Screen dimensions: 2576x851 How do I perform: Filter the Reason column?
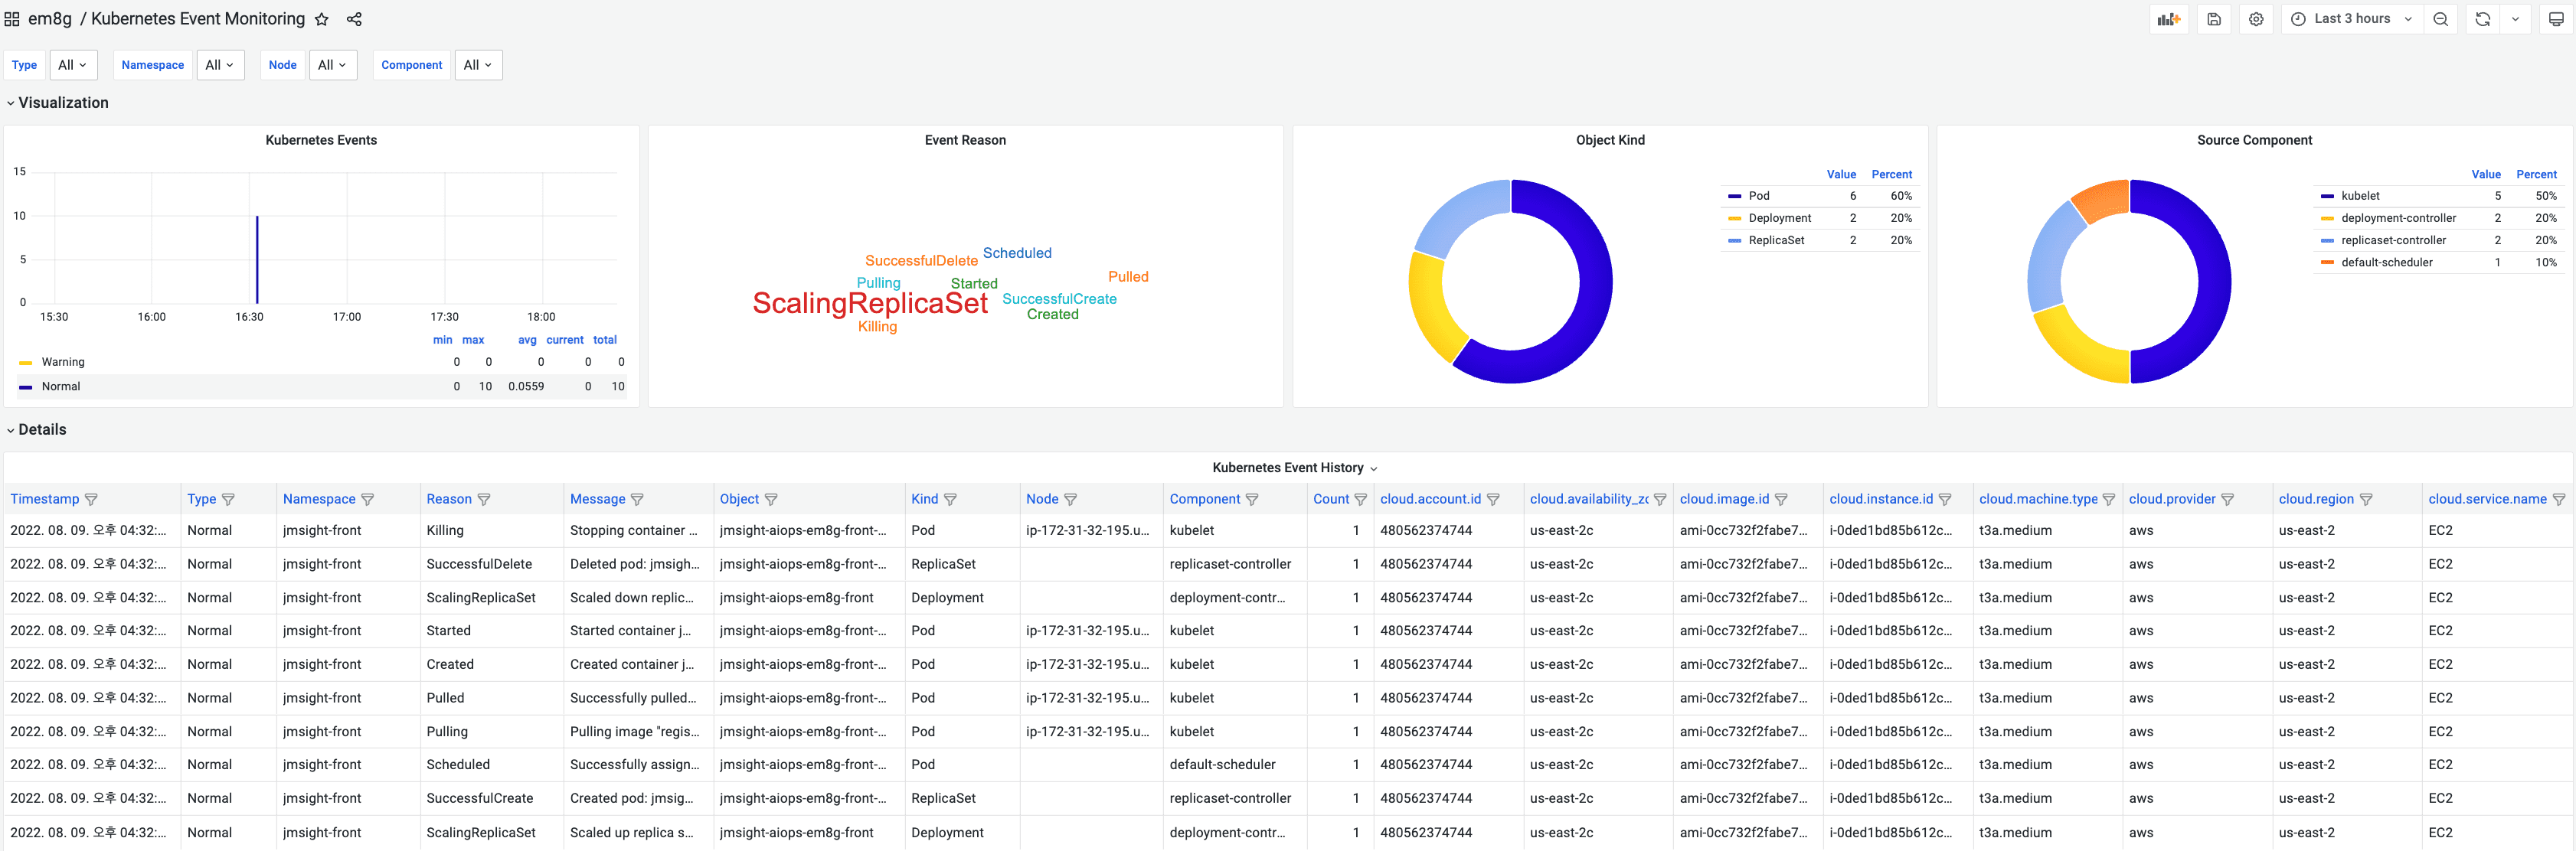(484, 500)
